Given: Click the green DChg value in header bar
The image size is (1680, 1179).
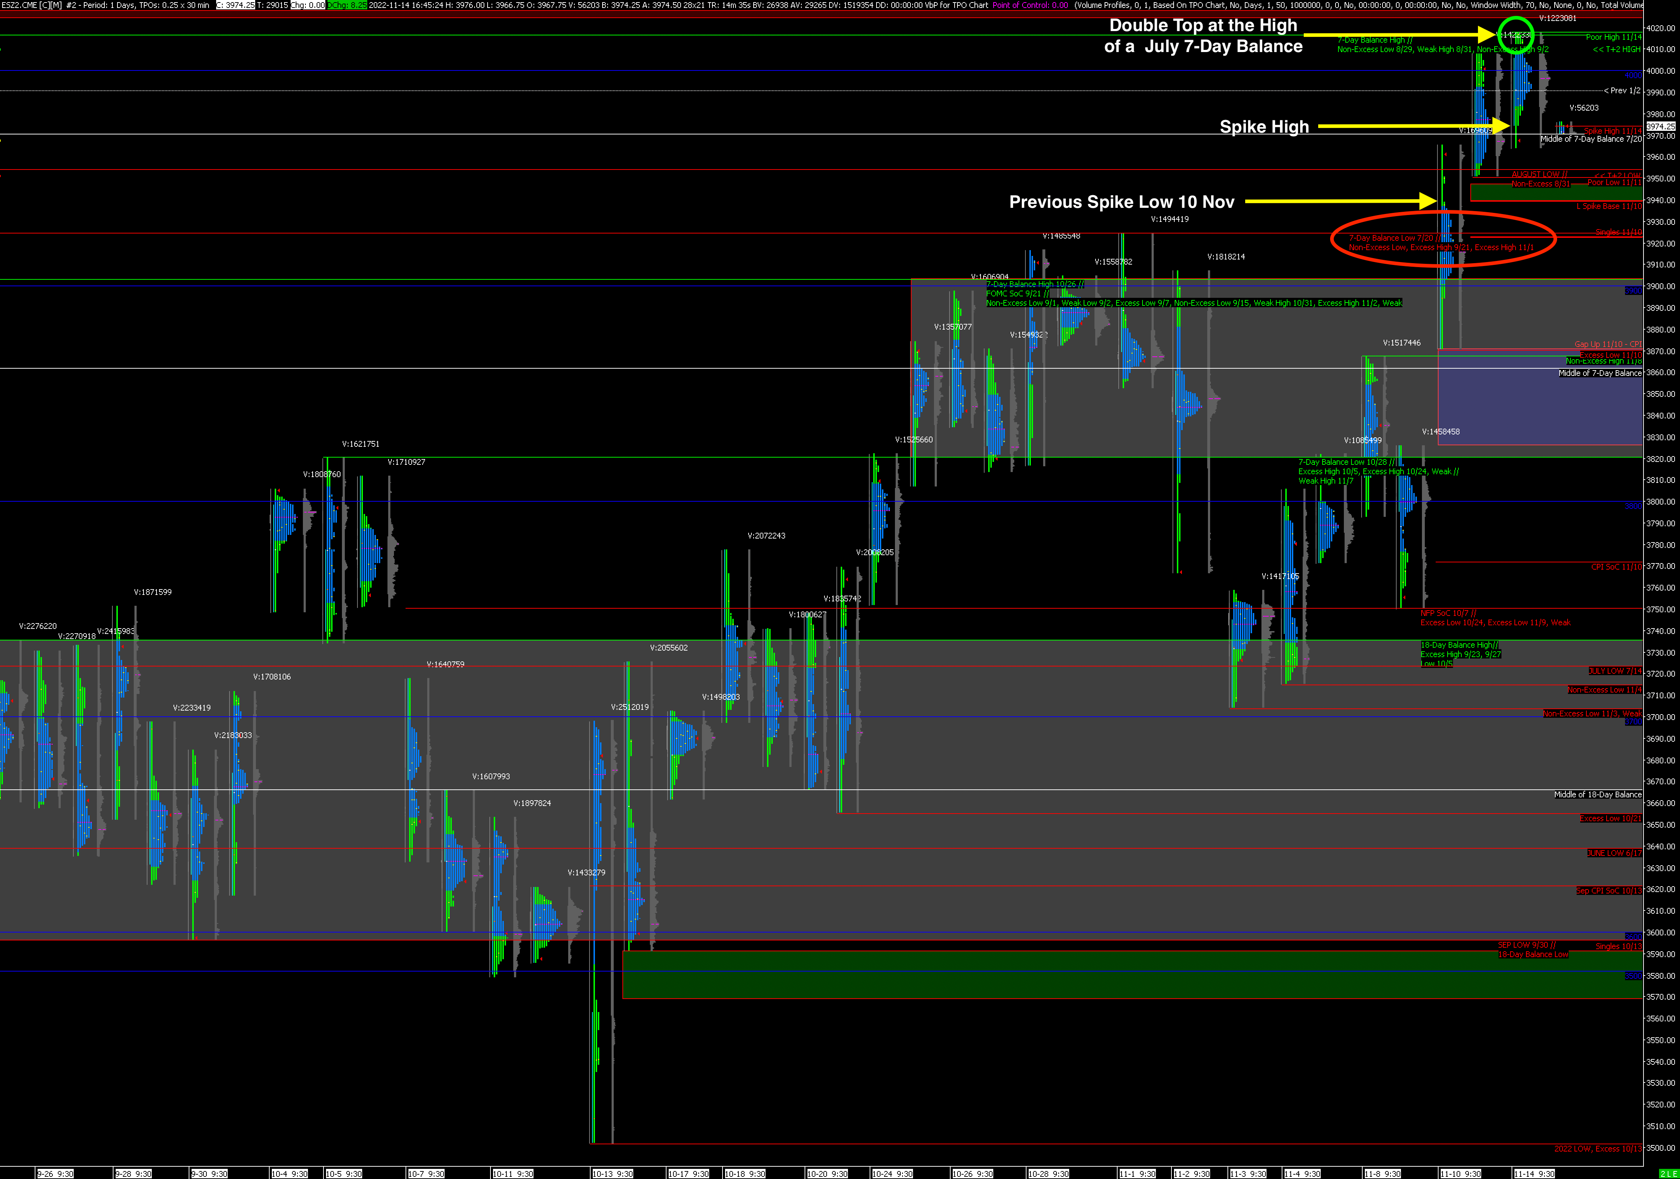Looking at the screenshot, I should 347,5.
